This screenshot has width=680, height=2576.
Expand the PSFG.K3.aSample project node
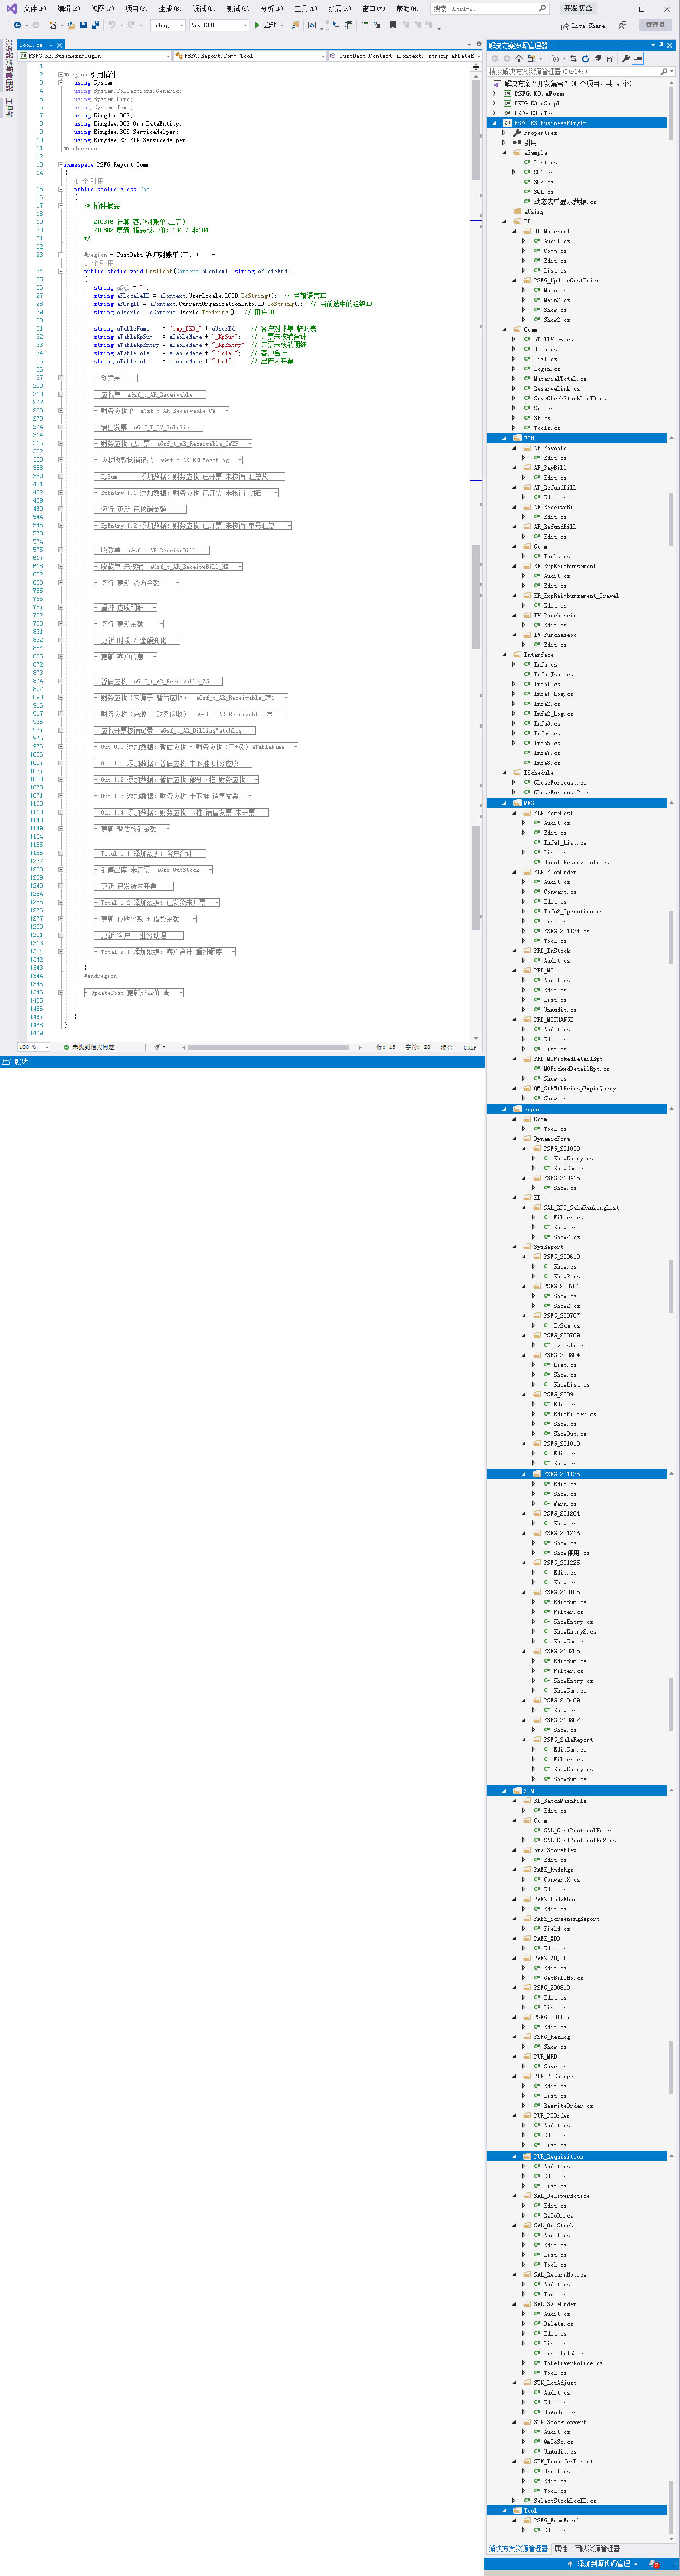pos(494,103)
